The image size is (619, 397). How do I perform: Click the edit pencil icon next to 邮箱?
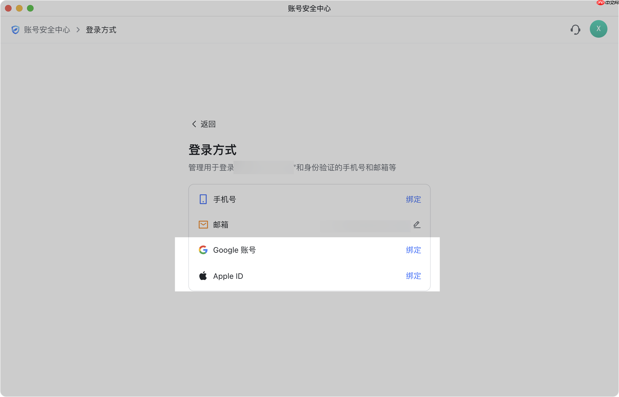(x=417, y=225)
